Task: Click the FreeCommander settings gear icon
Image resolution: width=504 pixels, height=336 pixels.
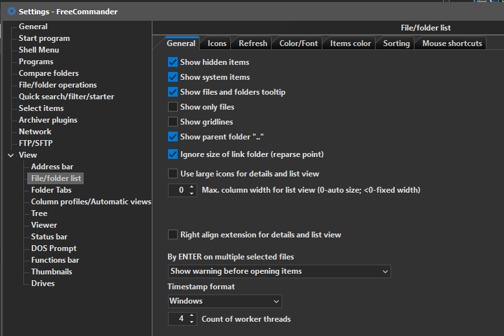Action: (11, 12)
